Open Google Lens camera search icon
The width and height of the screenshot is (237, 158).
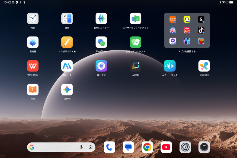[x=91, y=147]
